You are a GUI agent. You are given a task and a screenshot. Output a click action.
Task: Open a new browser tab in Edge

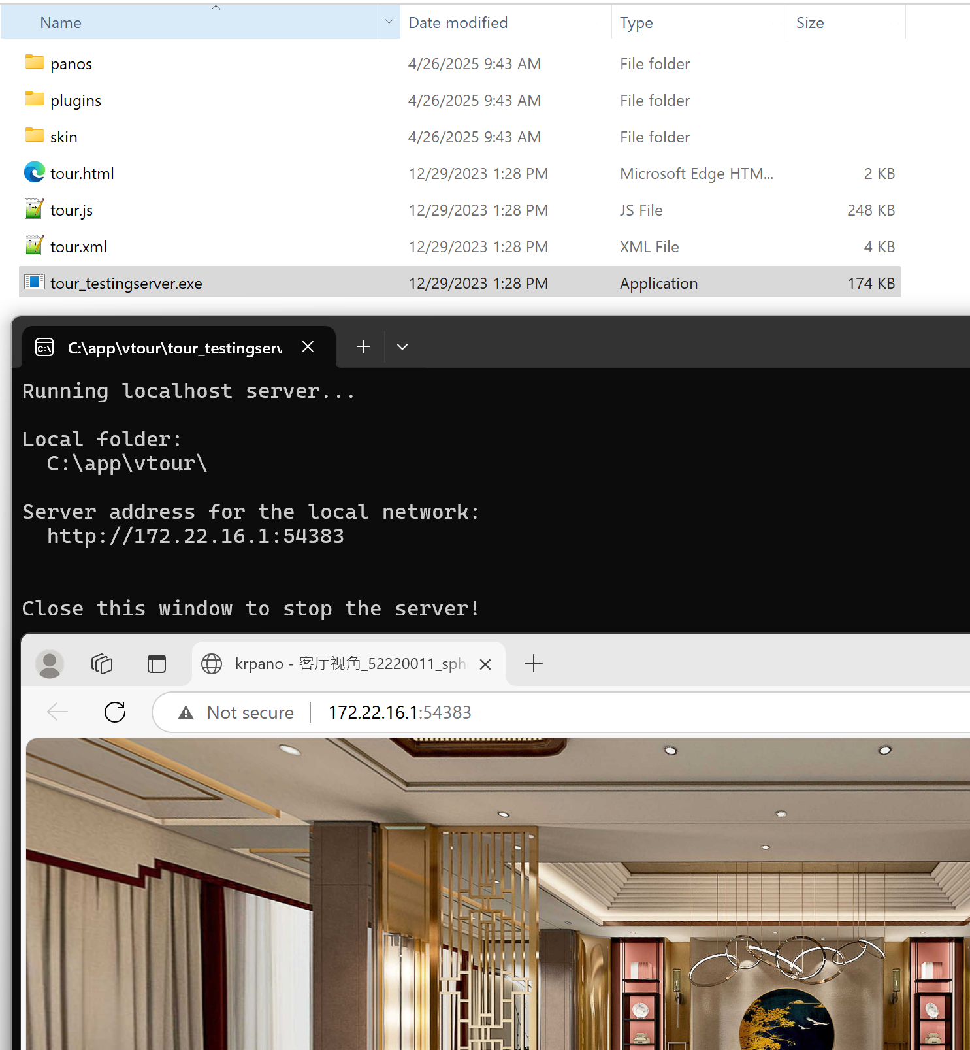(x=534, y=664)
